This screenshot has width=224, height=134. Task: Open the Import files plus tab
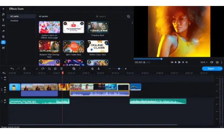[3, 9]
